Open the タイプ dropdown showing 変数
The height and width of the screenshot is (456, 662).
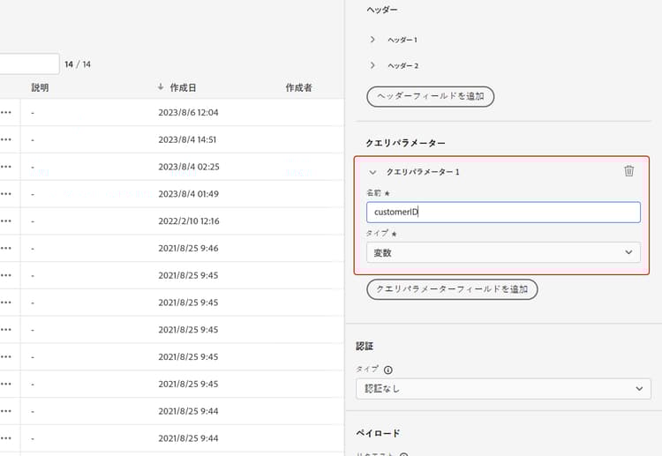coord(503,252)
